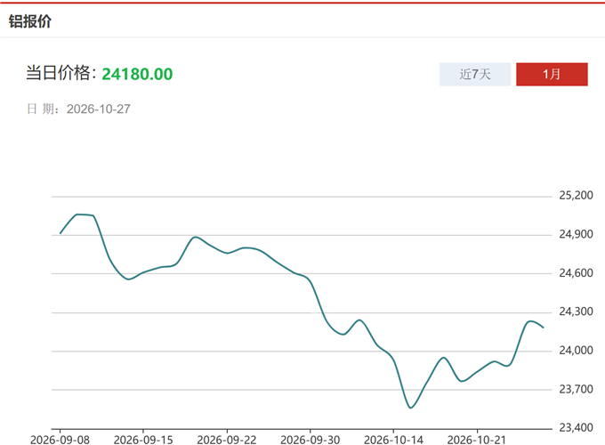Click the 25,200 y-axis label
The height and width of the screenshot is (445, 605).
tap(576, 195)
